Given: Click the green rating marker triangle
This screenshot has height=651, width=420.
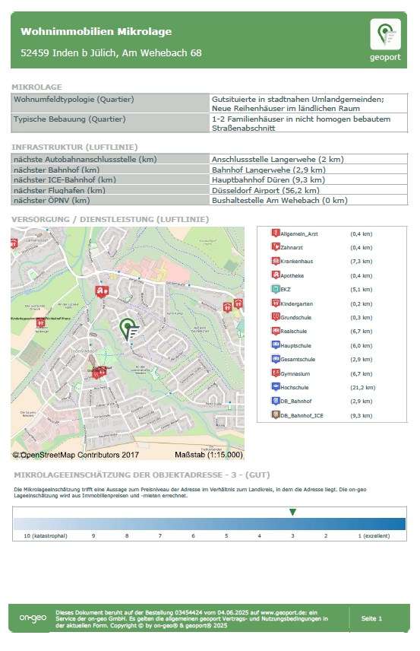Looking at the screenshot, I should coord(292,513).
